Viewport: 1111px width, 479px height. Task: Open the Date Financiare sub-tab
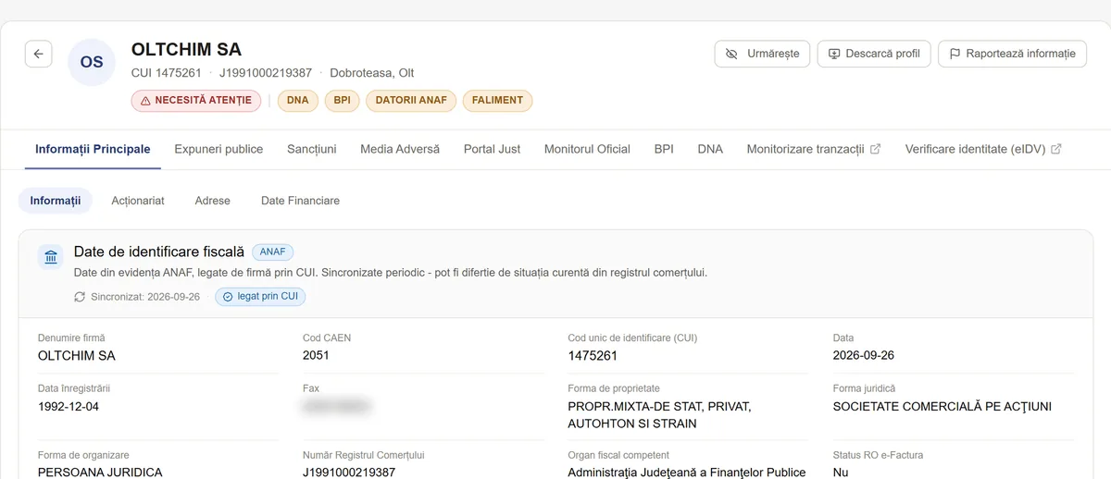pyautogui.click(x=300, y=201)
